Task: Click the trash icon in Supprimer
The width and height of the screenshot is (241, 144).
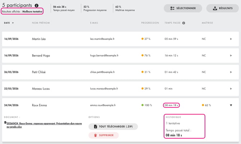Action: [95, 135]
